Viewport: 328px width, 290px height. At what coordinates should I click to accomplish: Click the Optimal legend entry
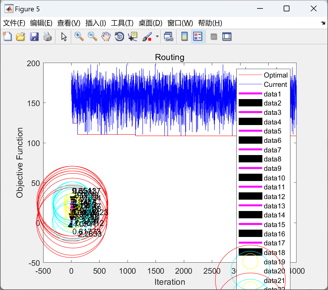coord(276,75)
